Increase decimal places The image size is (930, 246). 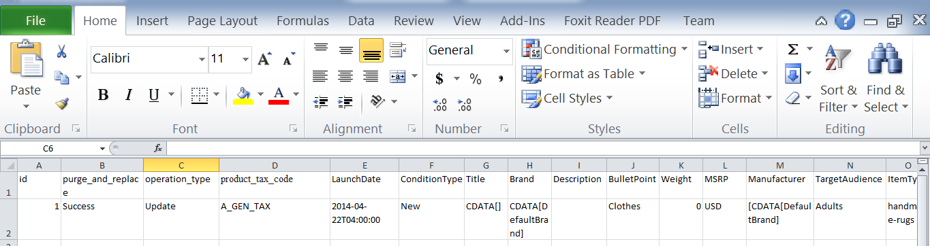tap(440, 105)
